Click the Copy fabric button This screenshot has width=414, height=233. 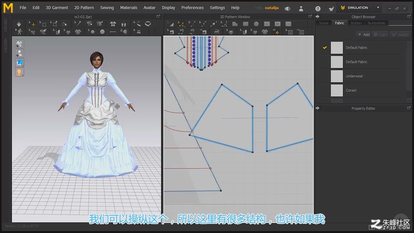(380, 34)
